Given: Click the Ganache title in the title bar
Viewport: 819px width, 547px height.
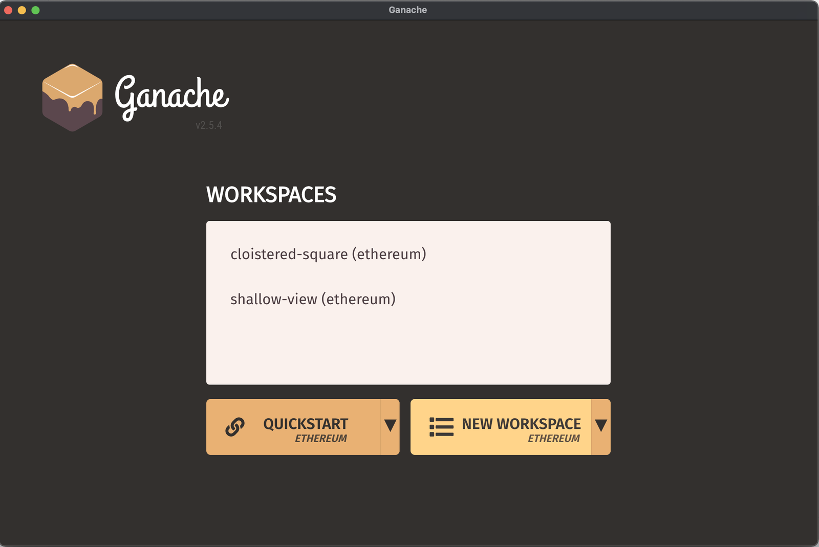Looking at the screenshot, I should (x=407, y=10).
